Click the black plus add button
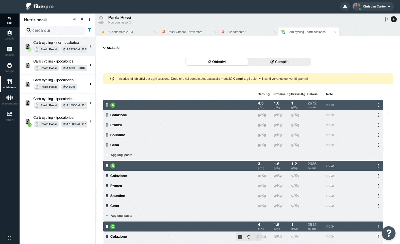This screenshot has height=244, width=400. pyautogui.click(x=394, y=19)
